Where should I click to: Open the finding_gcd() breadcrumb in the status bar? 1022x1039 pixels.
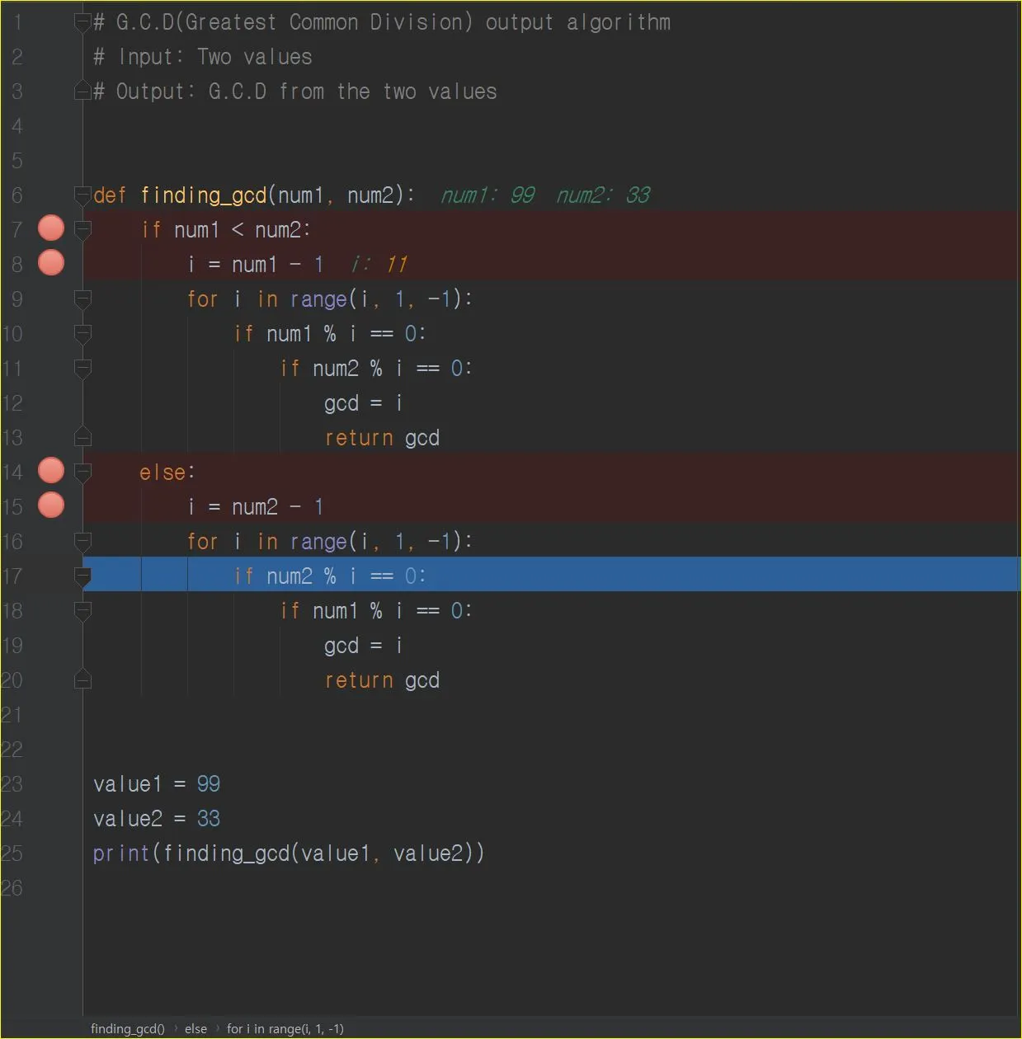[127, 1028]
